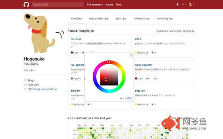The height and width of the screenshot is (139, 223).
Task: Switch to the Repositories tab
Action: pos(98,18)
